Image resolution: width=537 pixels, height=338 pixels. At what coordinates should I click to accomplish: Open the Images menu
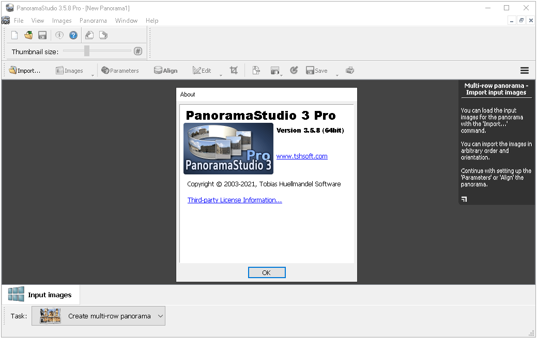[x=62, y=21]
